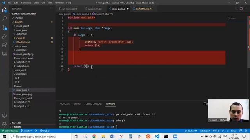Open Task View on taskbar

76,136
